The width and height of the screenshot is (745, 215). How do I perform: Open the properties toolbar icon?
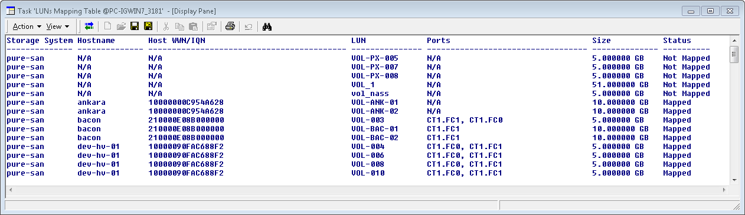click(x=211, y=26)
